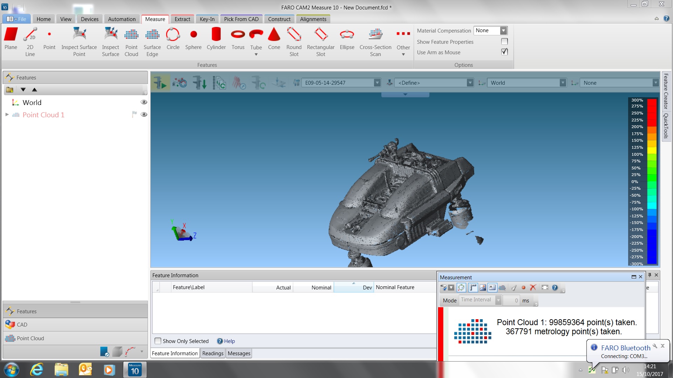This screenshot has height=378, width=673.
Task: Select the Cylinder tool
Action: [216, 39]
